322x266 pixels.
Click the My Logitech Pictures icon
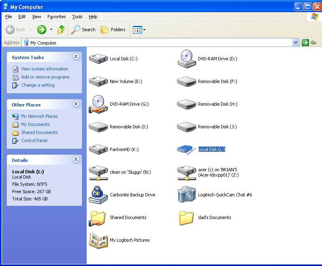point(98,240)
